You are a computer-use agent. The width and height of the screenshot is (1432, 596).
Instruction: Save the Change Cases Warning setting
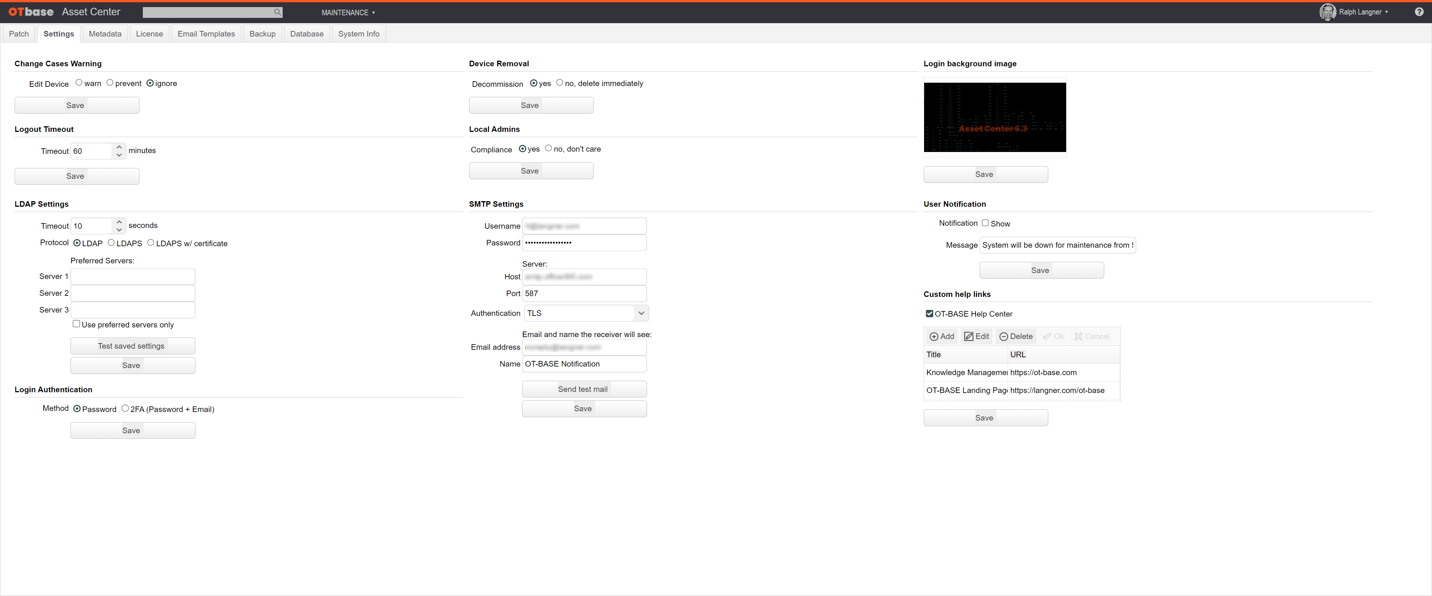point(77,105)
